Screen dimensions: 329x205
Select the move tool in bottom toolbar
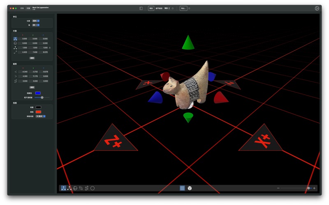pyautogui.click(x=64, y=188)
